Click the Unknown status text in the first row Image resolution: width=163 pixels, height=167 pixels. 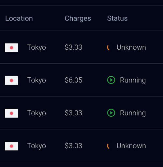[x=131, y=47]
